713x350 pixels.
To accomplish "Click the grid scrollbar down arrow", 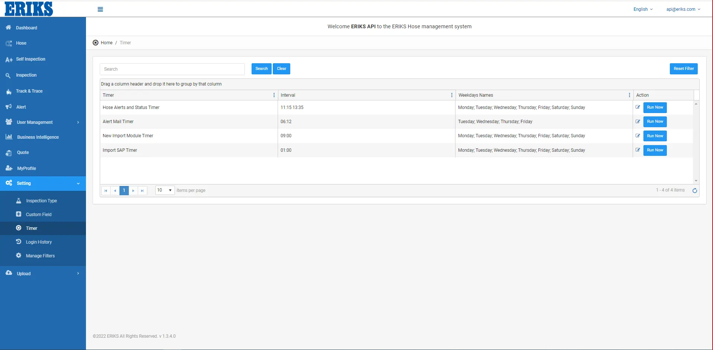I will click(x=696, y=181).
